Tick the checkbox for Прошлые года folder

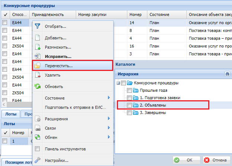[129, 90]
